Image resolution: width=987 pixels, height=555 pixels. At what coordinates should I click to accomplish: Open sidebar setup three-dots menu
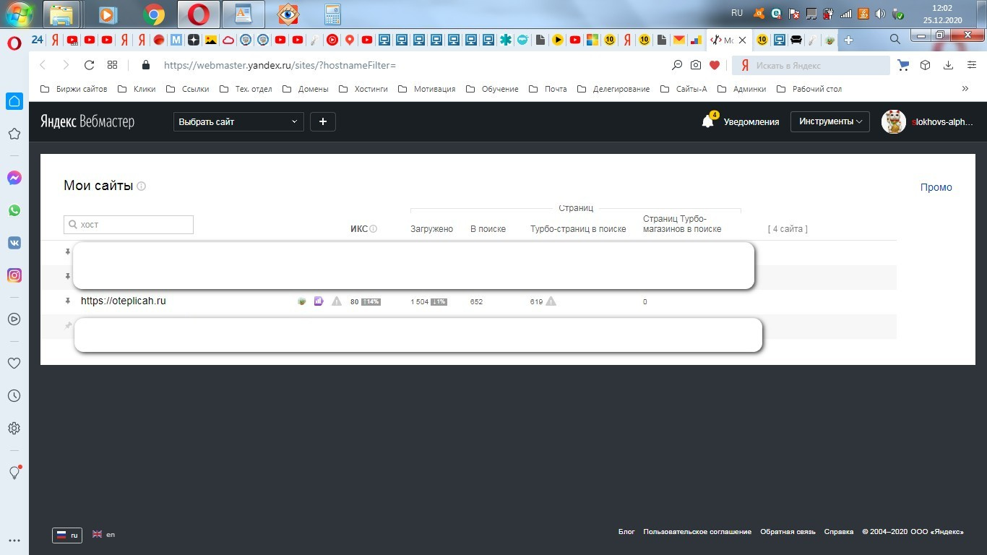(x=14, y=540)
